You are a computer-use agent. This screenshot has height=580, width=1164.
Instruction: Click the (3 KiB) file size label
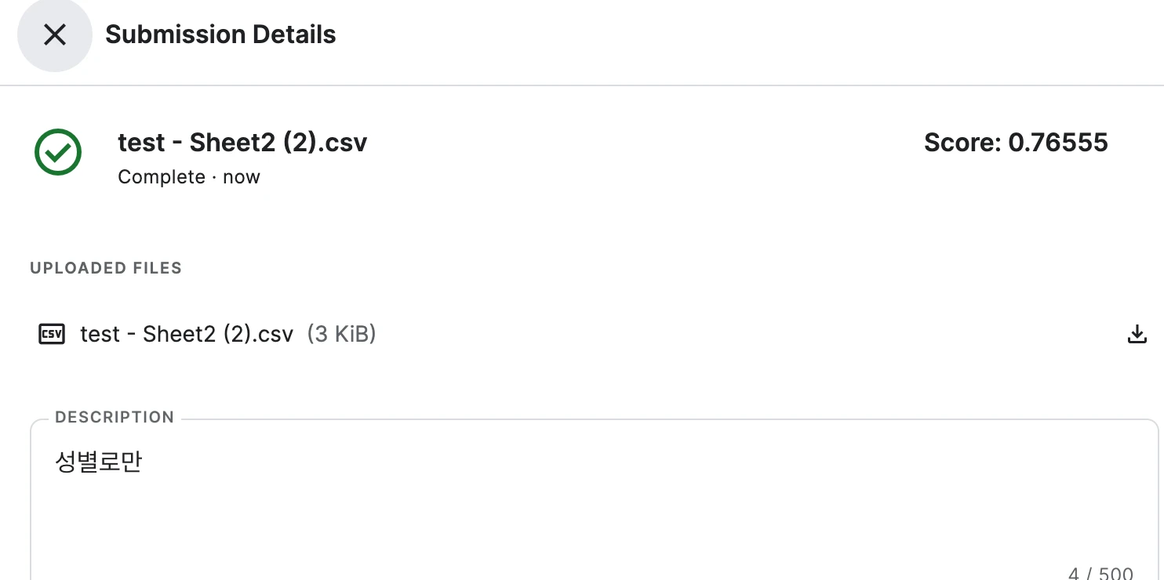click(x=341, y=335)
